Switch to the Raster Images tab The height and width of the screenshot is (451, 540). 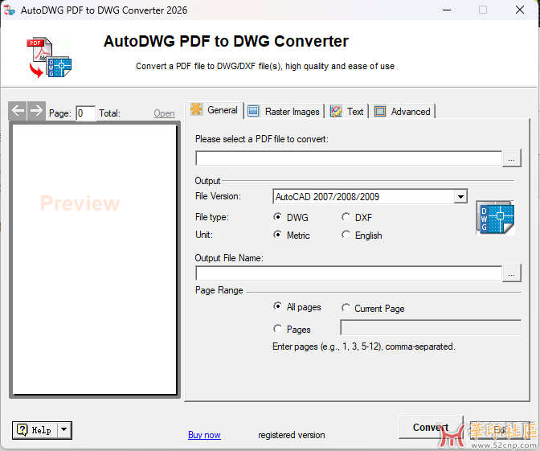click(284, 112)
